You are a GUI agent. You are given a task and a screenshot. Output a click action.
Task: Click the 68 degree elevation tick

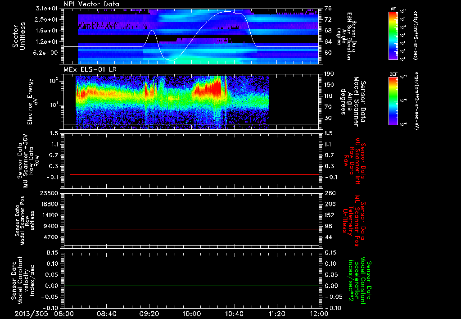[x=328, y=31]
